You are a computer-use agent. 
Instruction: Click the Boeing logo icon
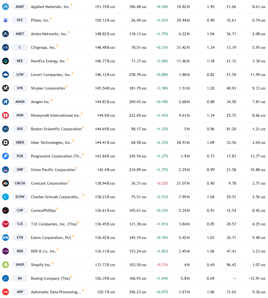[x=6, y=278]
